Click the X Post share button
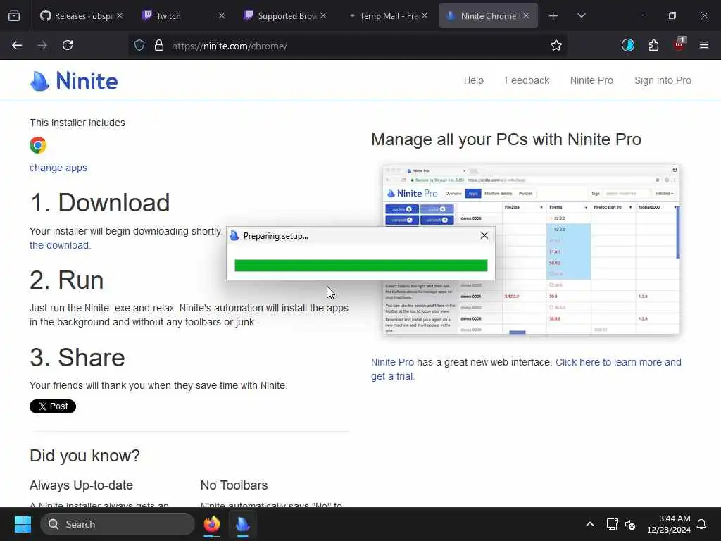The height and width of the screenshot is (541, 721). (x=53, y=406)
